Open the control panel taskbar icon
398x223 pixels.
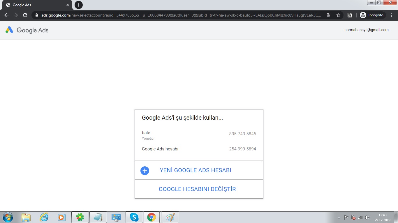click(x=116, y=217)
